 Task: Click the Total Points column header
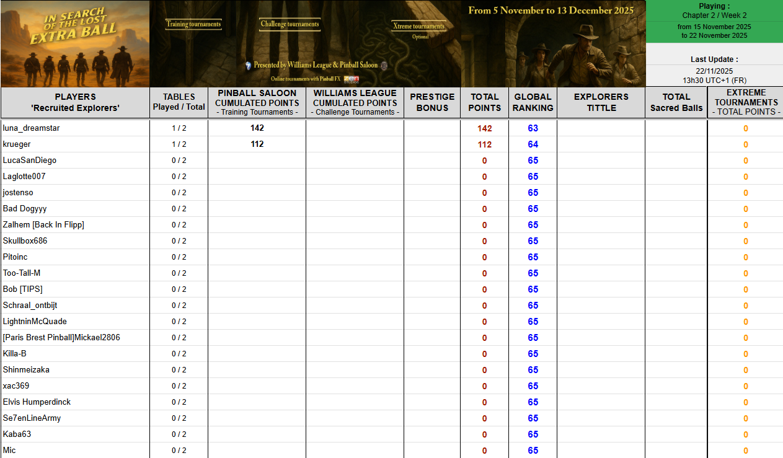tap(484, 102)
